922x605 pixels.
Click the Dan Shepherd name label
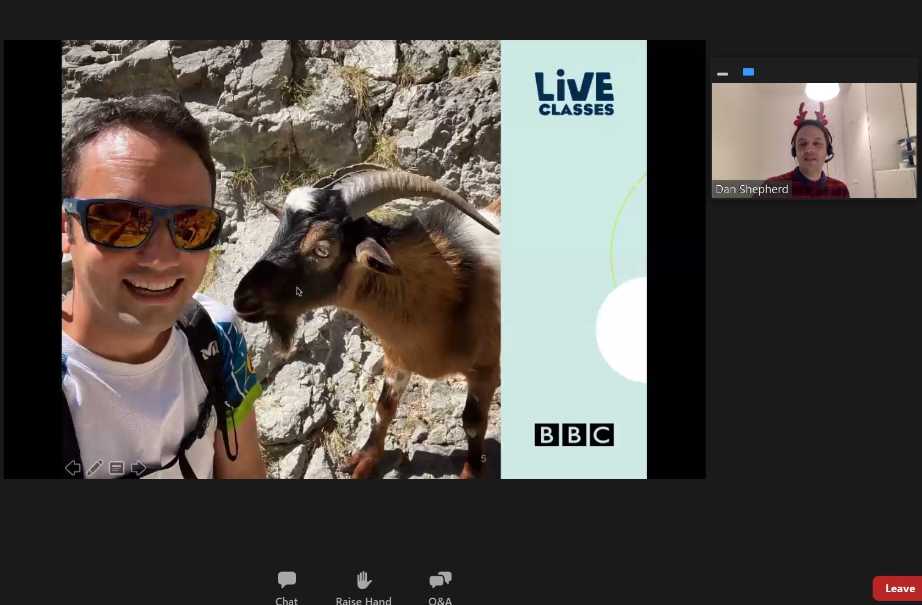tap(752, 189)
